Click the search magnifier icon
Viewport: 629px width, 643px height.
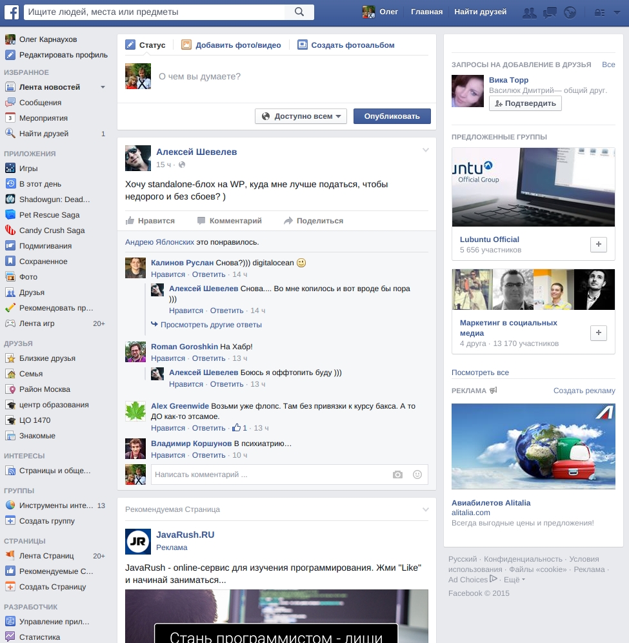pyautogui.click(x=299, y=12)
